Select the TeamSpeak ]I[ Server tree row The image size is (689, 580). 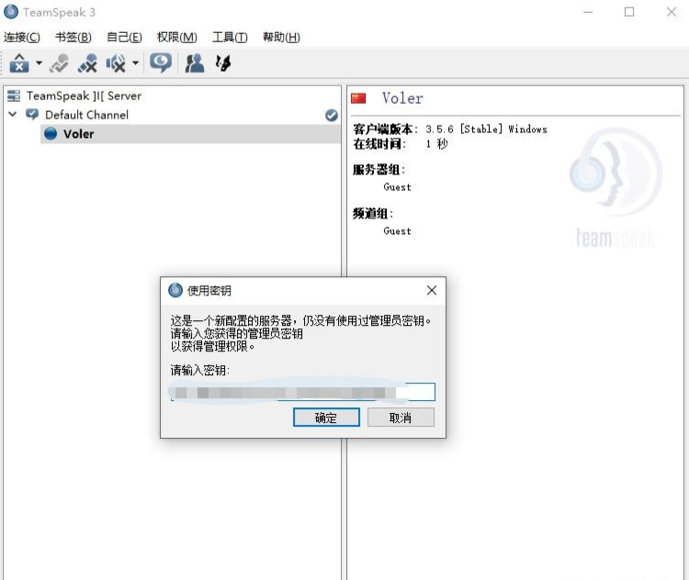point(173,95)
